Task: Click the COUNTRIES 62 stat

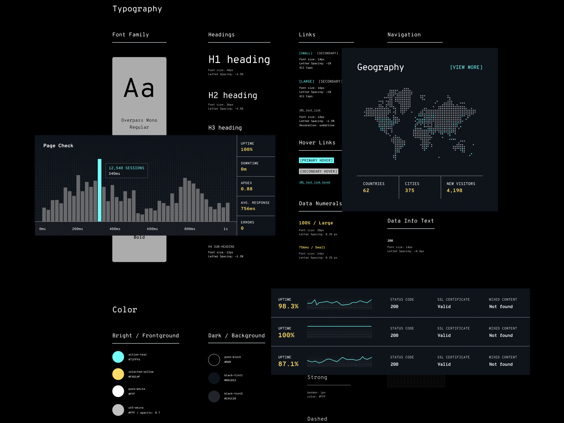Action: [x=374, y=187]
